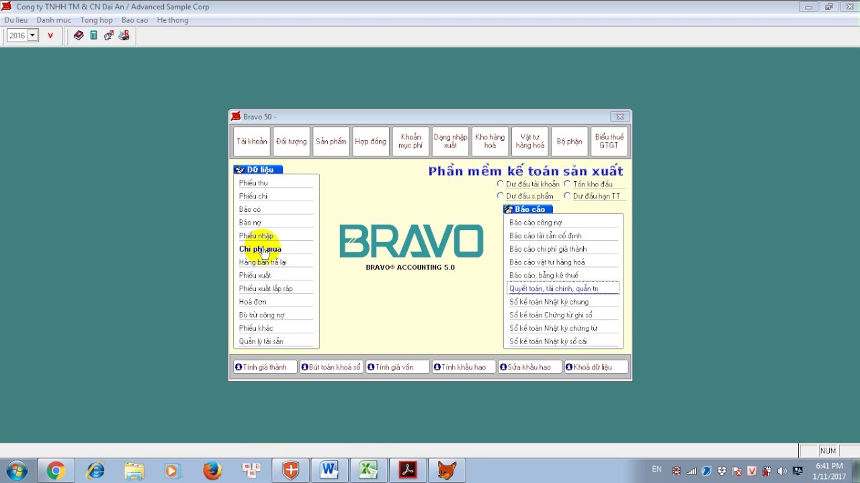Open the Bao cao menu in menu bar
Image resolution: width=860 pixels, height=483 pixels.
pyautogui.click(x=134, y=20)
